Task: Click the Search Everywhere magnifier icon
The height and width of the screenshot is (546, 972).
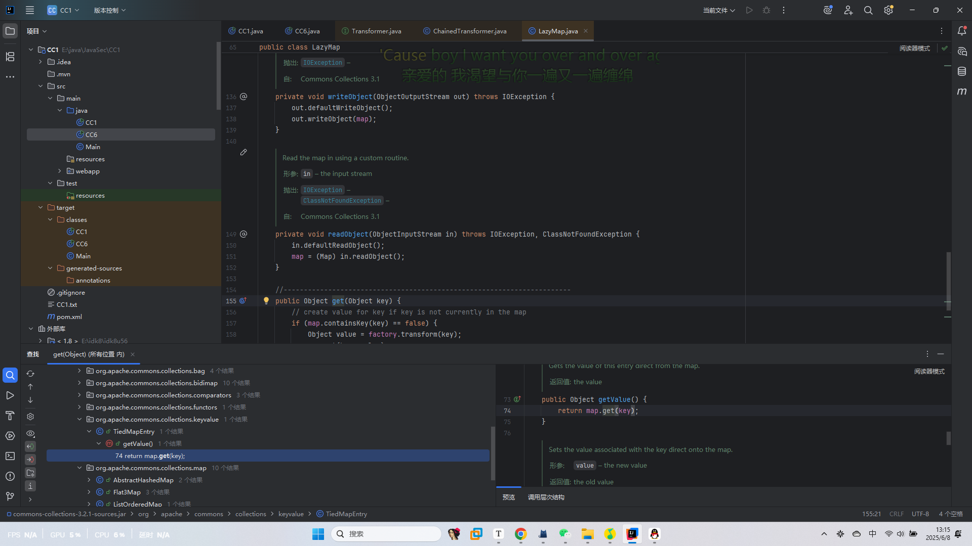Action: [x=868, y=10]
